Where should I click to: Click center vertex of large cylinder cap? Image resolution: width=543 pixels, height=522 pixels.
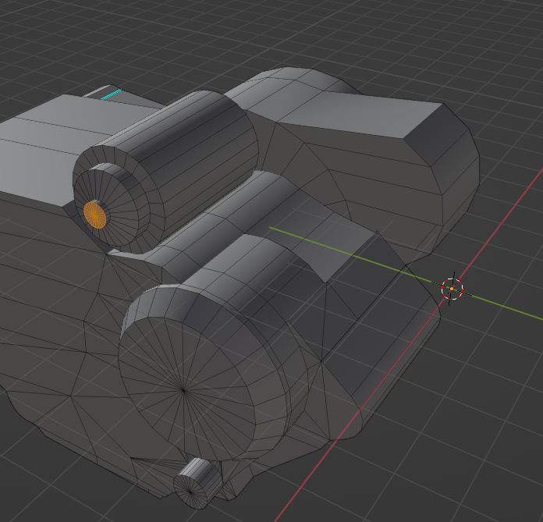click(183, 390)
